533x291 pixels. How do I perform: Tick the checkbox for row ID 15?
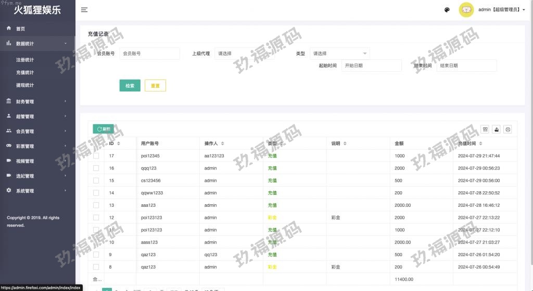(96, 180)
